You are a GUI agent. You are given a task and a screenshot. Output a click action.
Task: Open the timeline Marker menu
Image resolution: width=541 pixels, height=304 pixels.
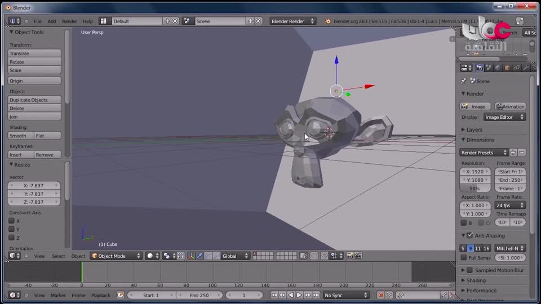[x=58, y=295]
